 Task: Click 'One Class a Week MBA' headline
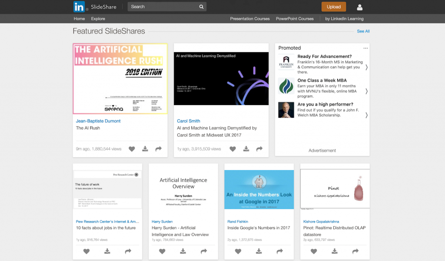click(x=322, y=81)
